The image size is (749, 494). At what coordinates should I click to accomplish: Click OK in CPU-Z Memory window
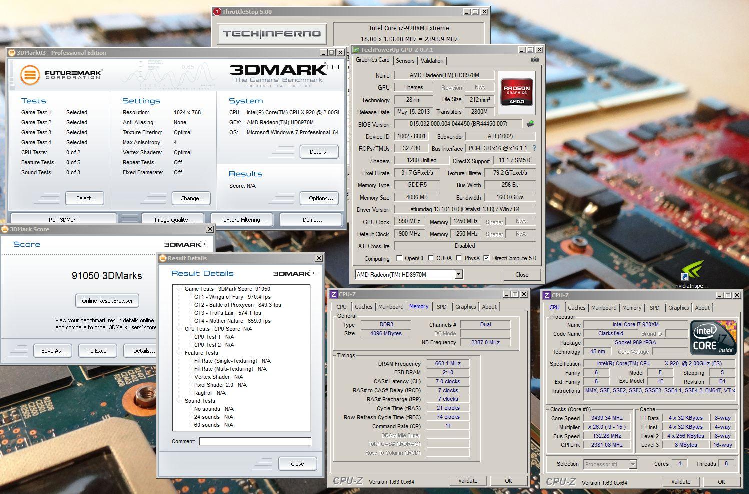508,481
